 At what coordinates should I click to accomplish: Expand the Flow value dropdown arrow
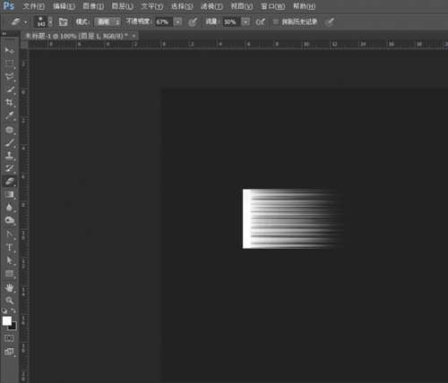click(x=246, y=21)
